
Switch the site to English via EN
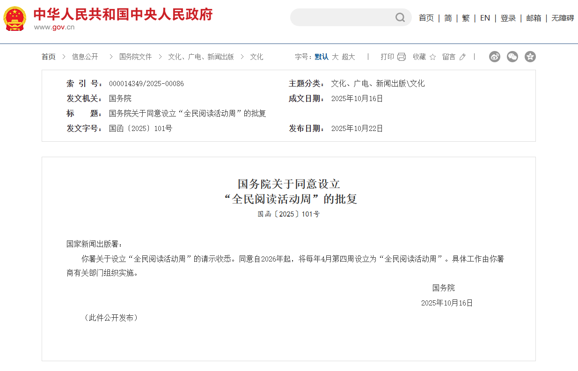click(x=484, y=17)
